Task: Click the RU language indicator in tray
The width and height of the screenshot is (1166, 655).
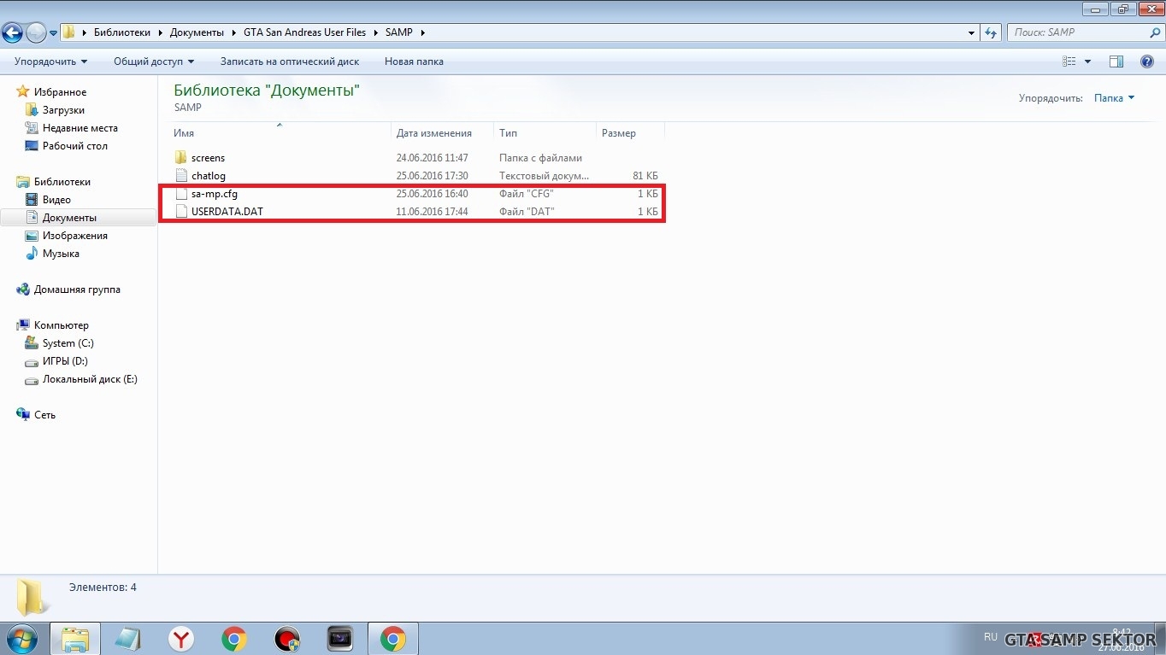Action: pos(990,637)
